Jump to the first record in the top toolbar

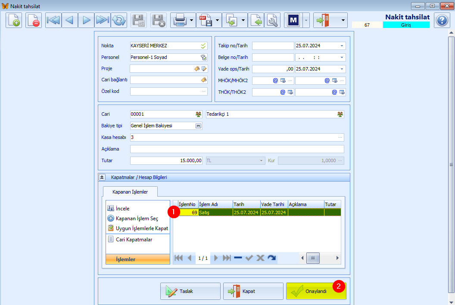[x=53, y=20]
